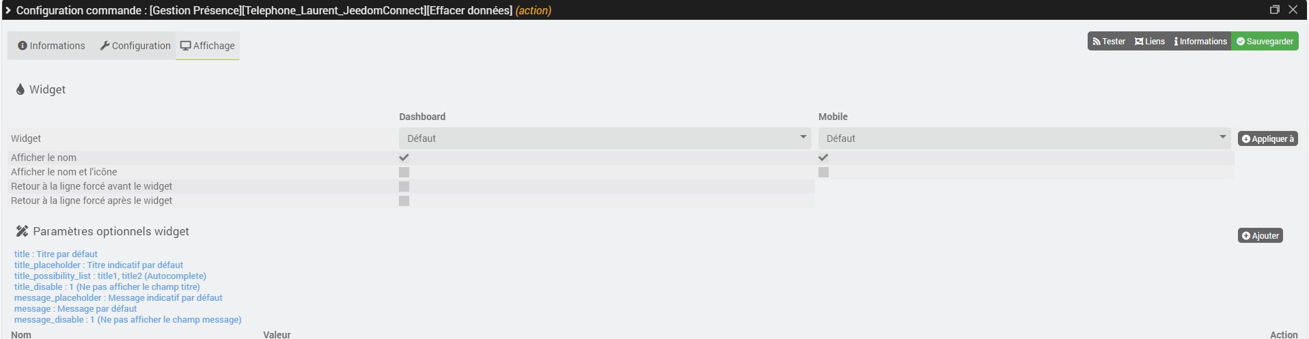Select the Affichage tab
The height and width of the screenshot is (339, 1309).
[x=208, y=46]
